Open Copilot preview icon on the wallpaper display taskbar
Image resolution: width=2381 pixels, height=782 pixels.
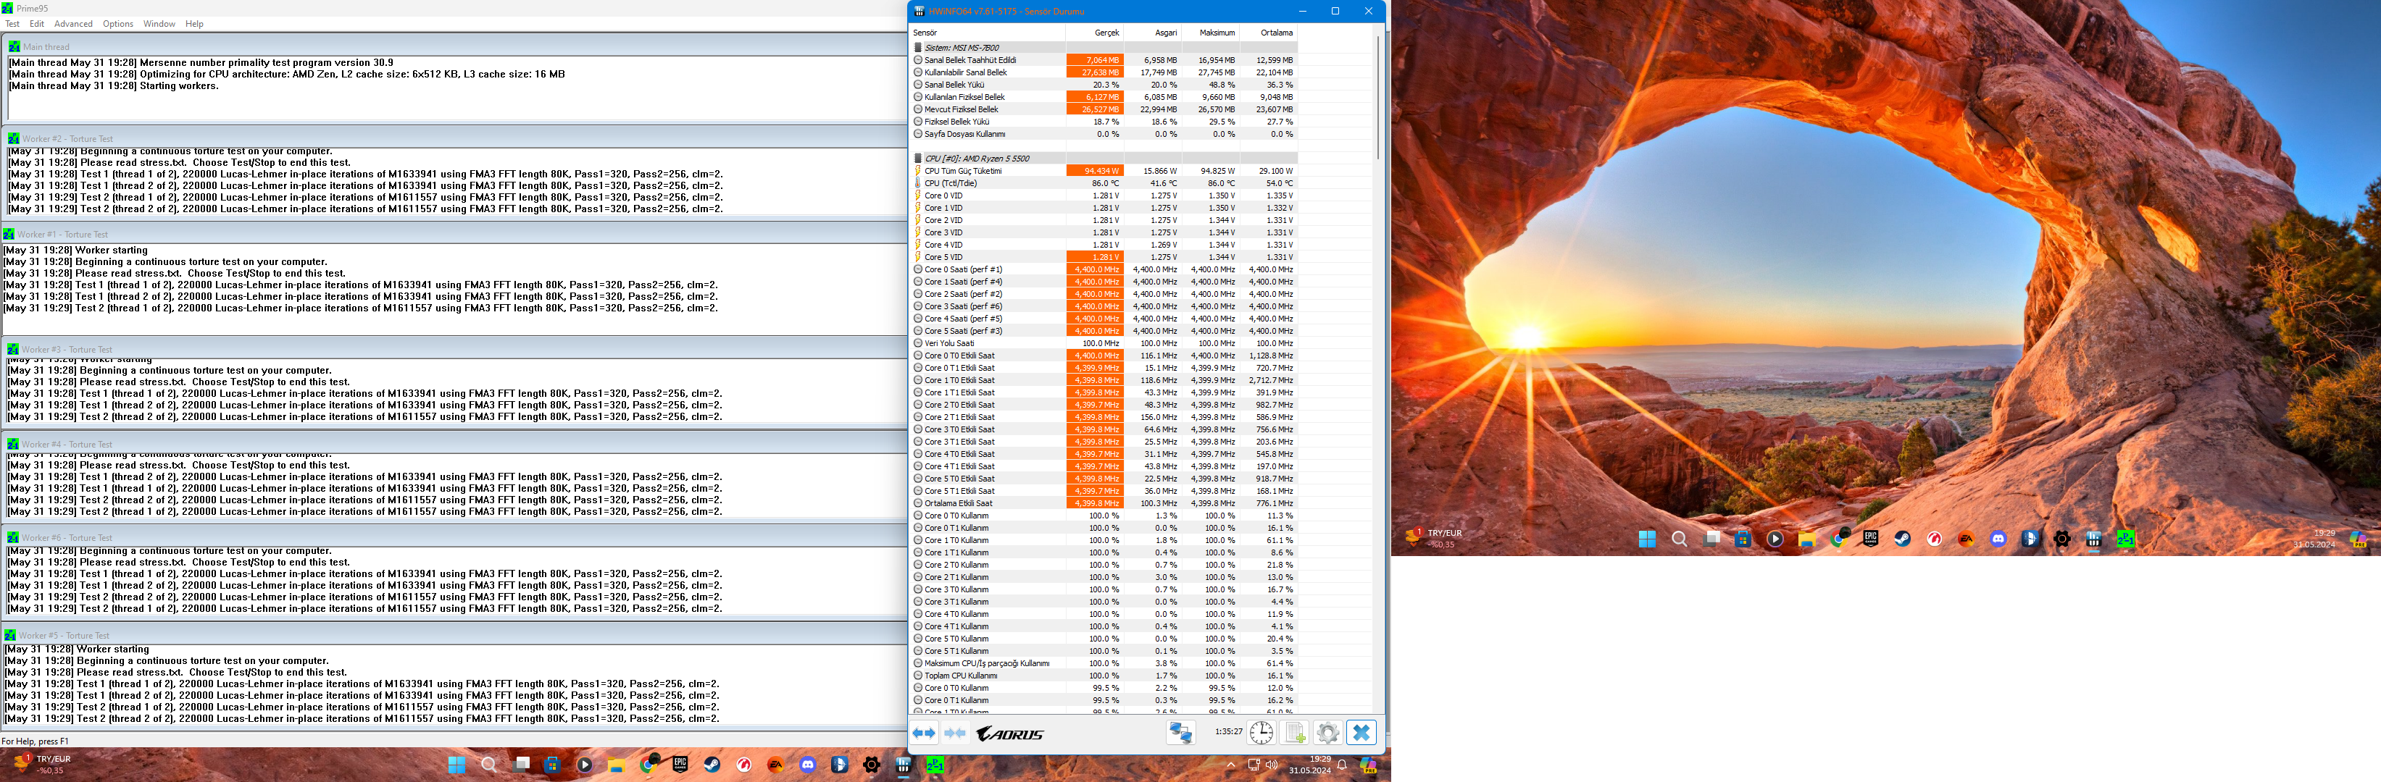pos(2358,538)
